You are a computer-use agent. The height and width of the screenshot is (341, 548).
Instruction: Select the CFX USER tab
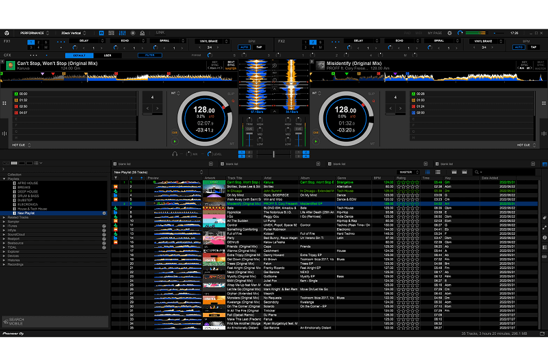(x=108, y=55)
